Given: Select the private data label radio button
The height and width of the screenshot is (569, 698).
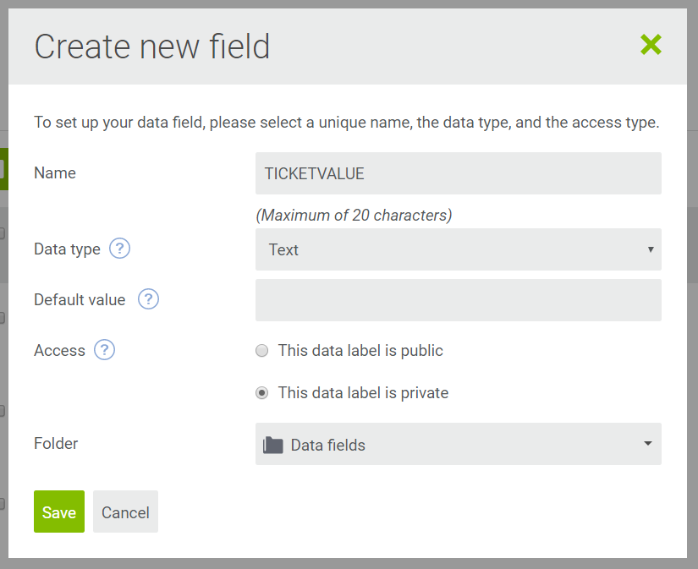Looking at the screenshot, I should 261,393.
